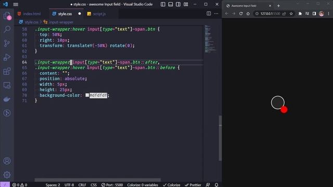Click the code minimap

pyautogui.click(x=210, y=39)
